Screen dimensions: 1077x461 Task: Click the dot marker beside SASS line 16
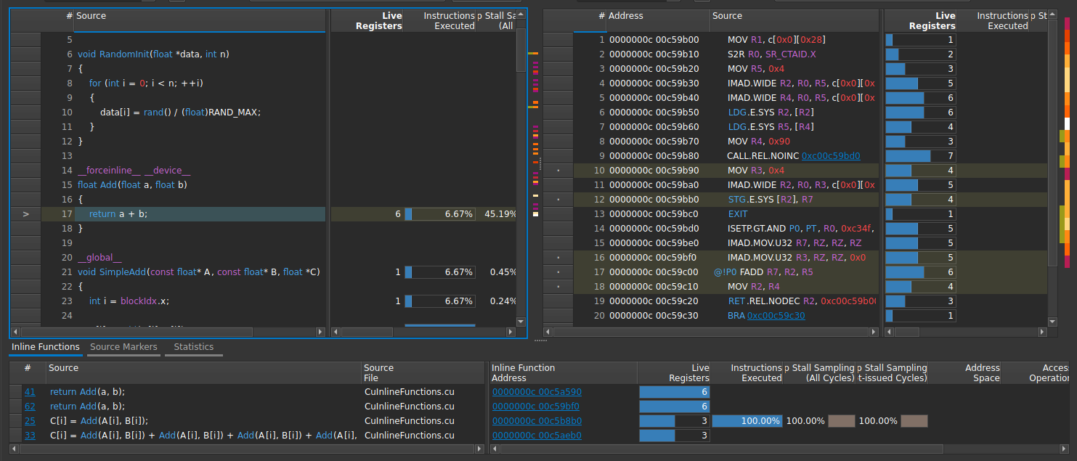[558, 257]
